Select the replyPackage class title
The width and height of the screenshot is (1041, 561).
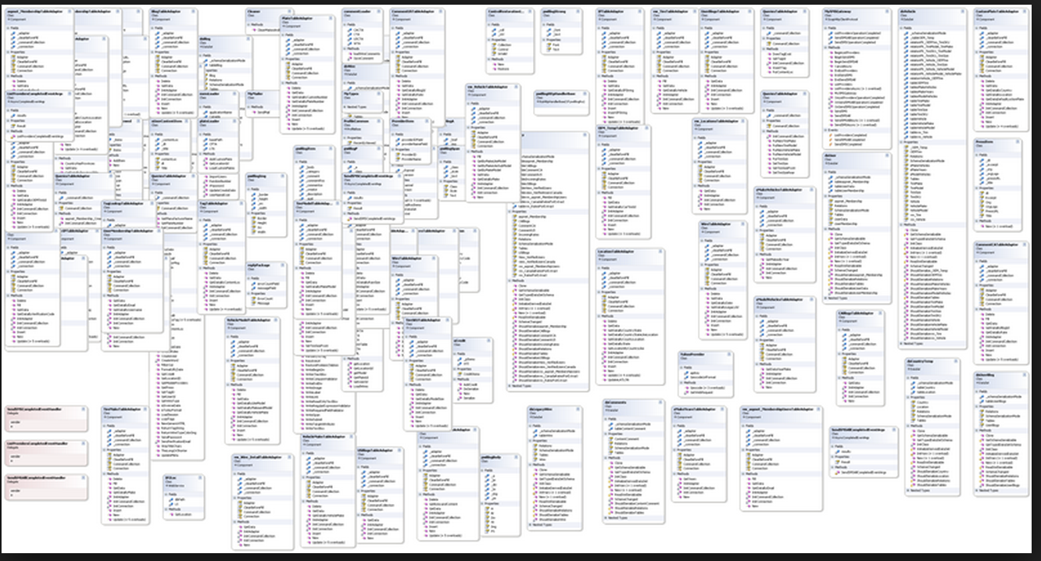tap(258, 265)
